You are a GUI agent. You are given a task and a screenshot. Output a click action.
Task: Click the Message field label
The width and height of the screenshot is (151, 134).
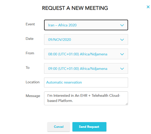33,96
